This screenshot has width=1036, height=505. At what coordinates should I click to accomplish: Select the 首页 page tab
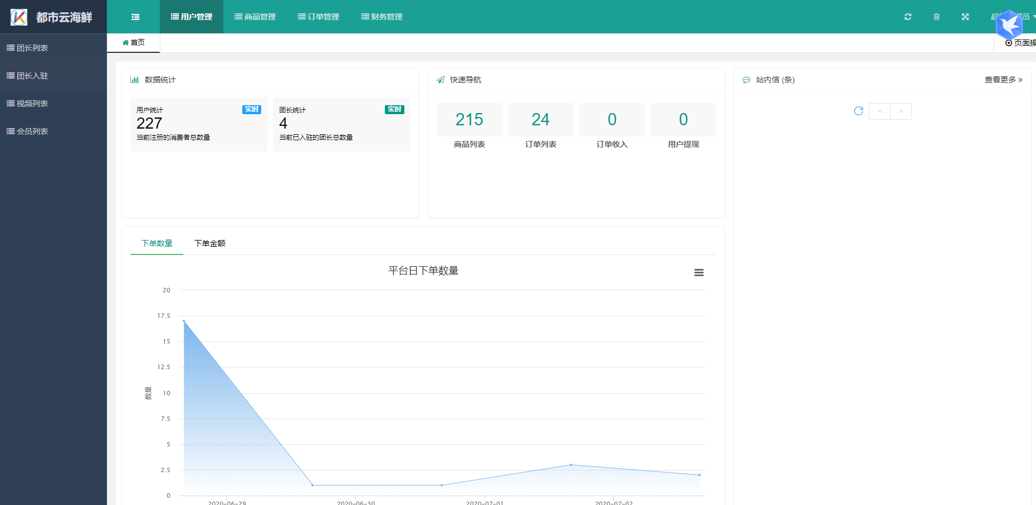coord(134,42)
